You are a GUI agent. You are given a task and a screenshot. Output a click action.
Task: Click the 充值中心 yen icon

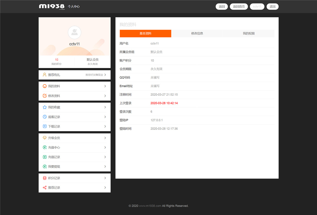click(x=45, y=147)
